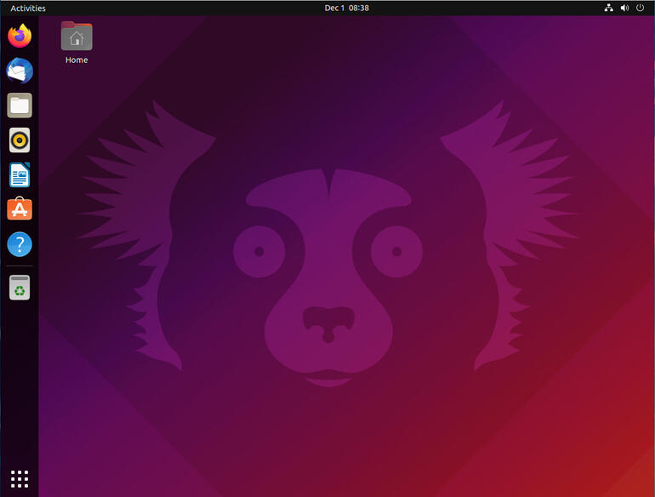This screenshot has width=655, height=497.
Task: Launch Rhythmbox music player
Action: tap(20, 140)
